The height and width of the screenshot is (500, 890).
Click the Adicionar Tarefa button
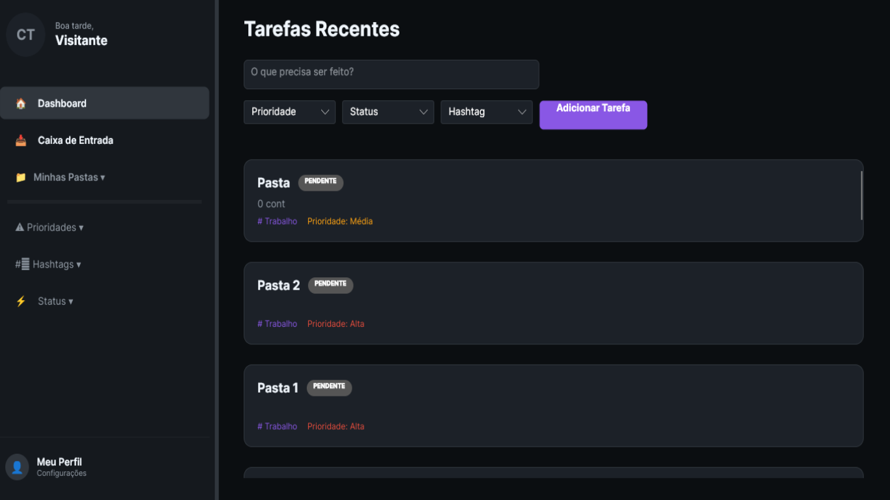click(593, 115)
